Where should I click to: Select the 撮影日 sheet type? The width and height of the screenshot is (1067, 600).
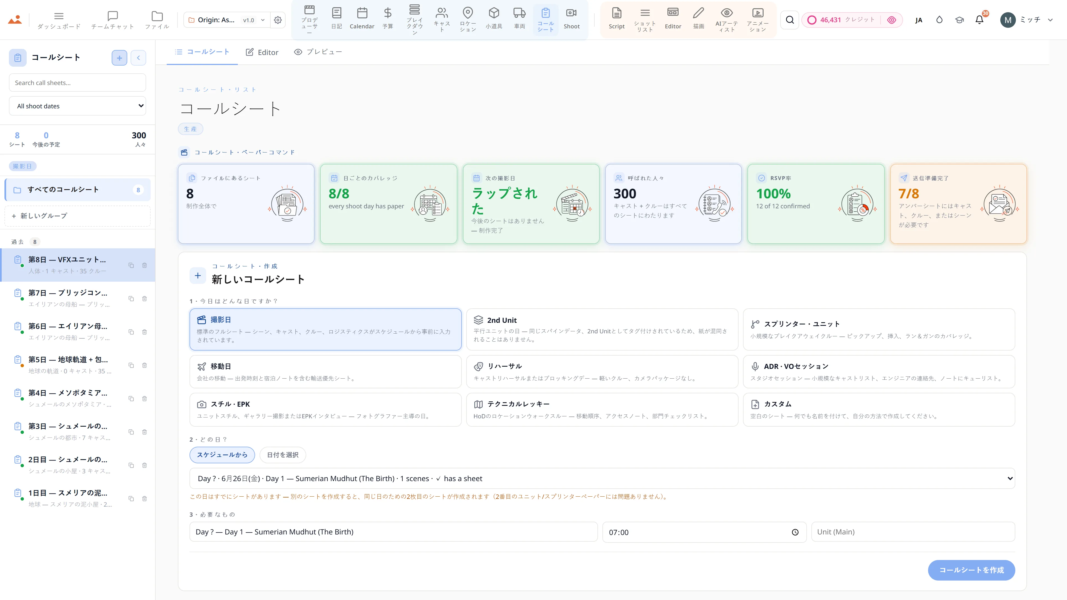(326, 329)
